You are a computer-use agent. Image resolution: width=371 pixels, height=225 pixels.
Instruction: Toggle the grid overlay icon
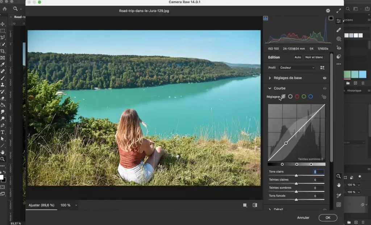coord(339,204)
